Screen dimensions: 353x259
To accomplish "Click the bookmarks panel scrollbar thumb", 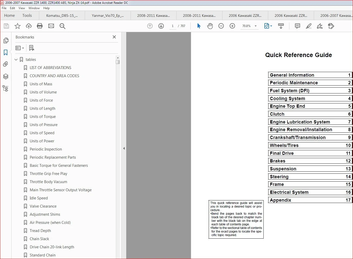I will click(118, 62).
